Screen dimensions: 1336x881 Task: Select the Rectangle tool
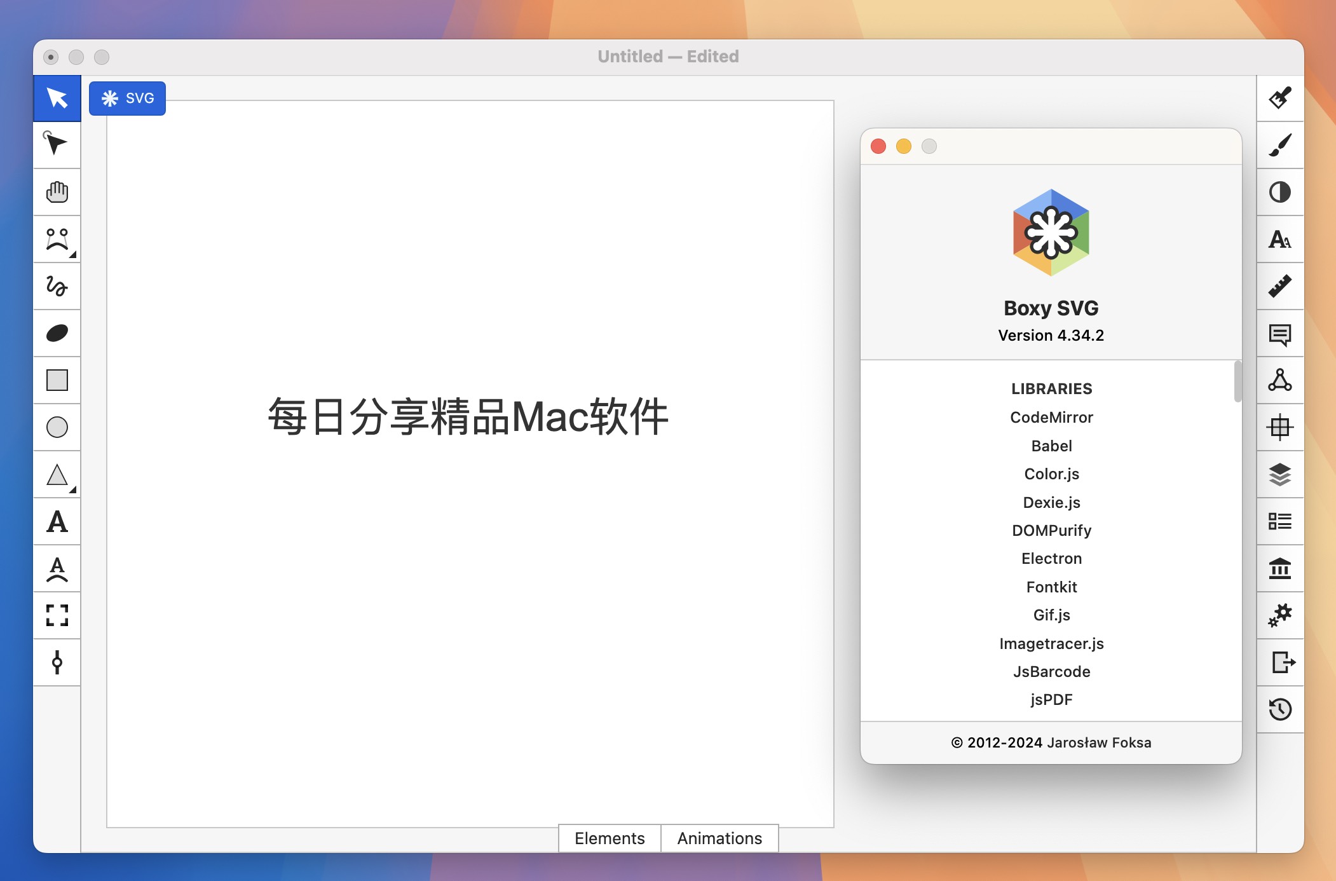57,380
